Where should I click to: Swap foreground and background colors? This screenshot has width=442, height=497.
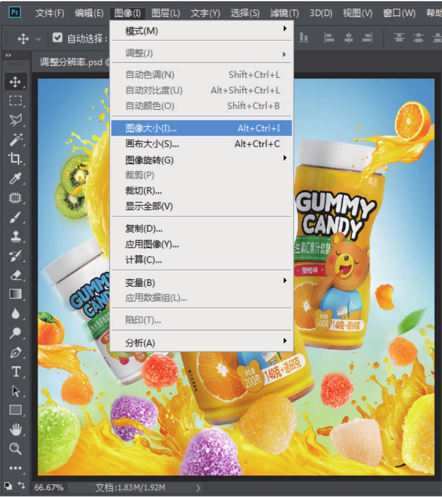pos(21,485)
